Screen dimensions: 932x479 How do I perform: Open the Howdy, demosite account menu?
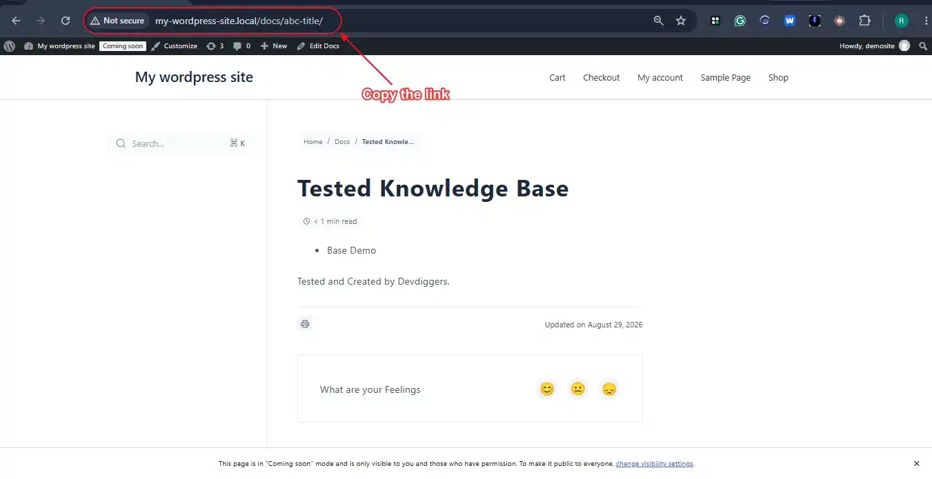(874, 46)
